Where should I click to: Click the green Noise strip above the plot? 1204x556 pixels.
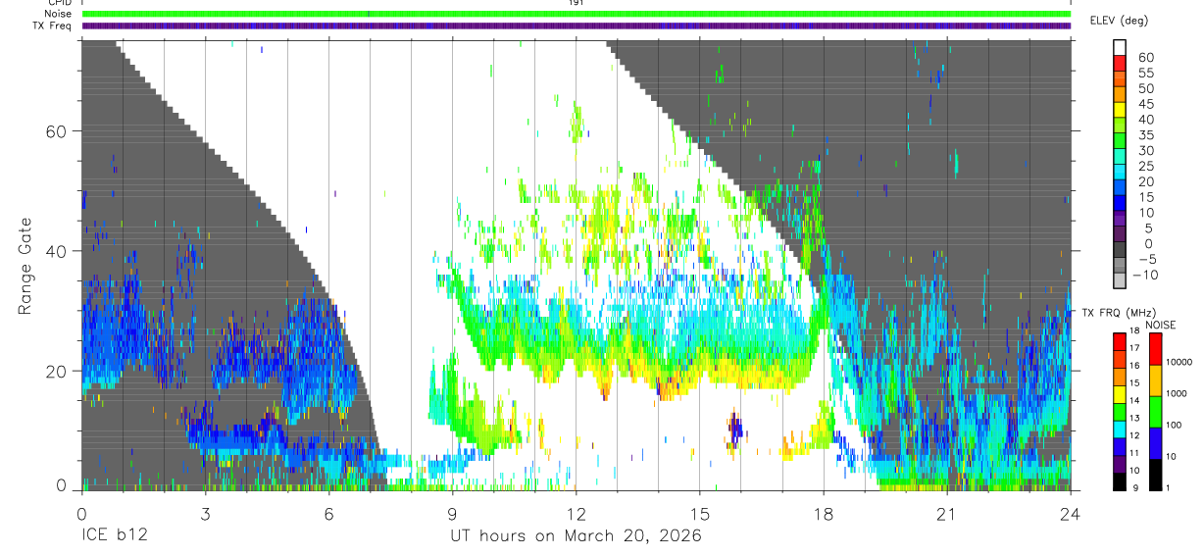(576, 14)
